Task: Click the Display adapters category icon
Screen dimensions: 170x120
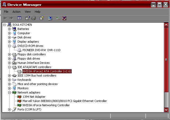Action: [14, 42]
